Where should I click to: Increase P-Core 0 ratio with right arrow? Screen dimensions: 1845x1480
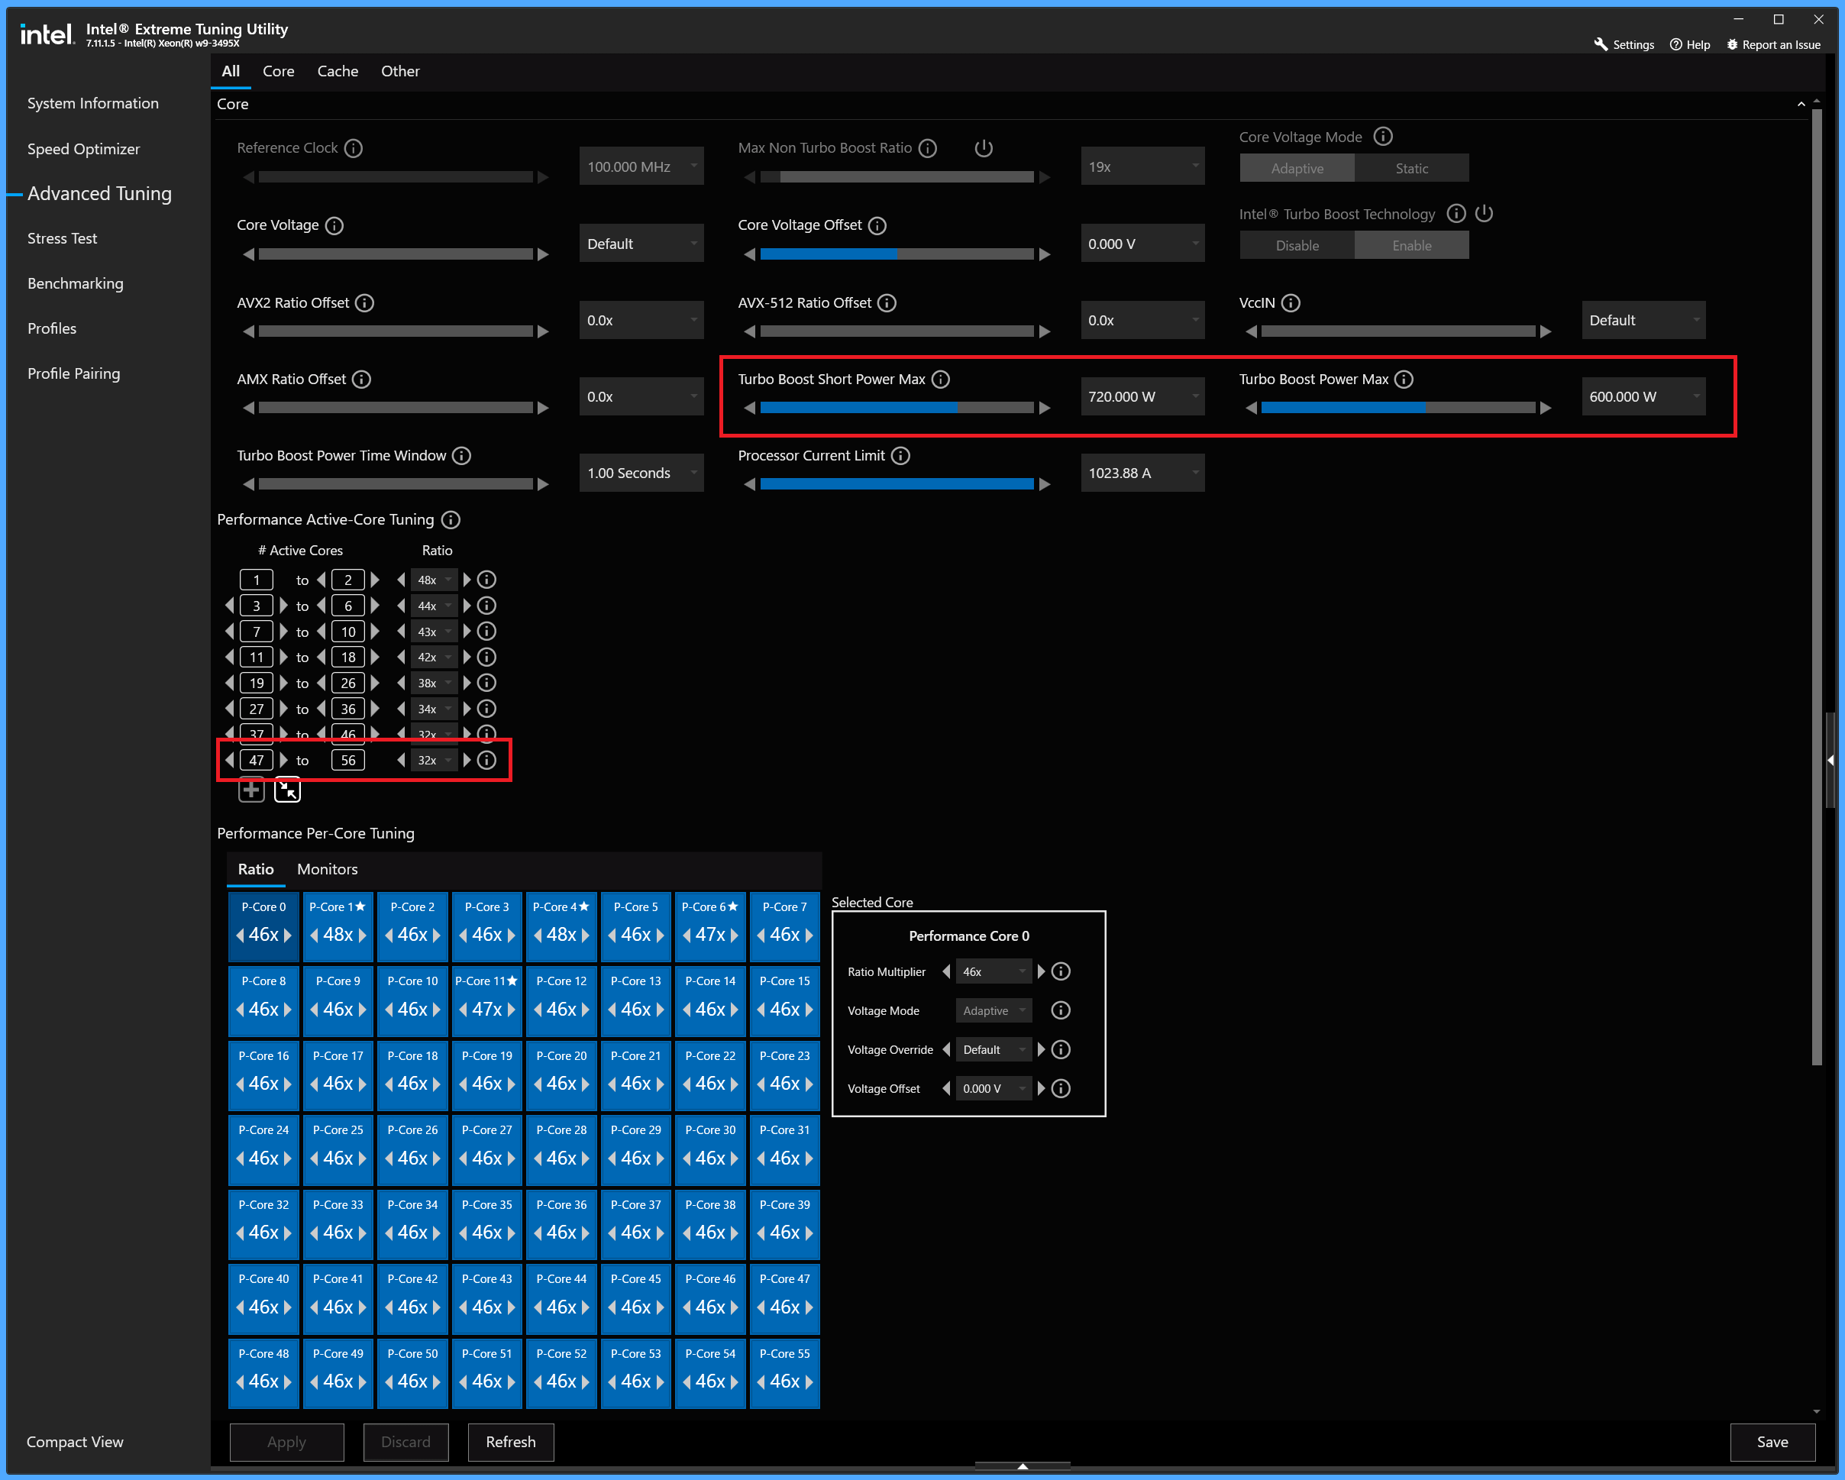[289, 935]
